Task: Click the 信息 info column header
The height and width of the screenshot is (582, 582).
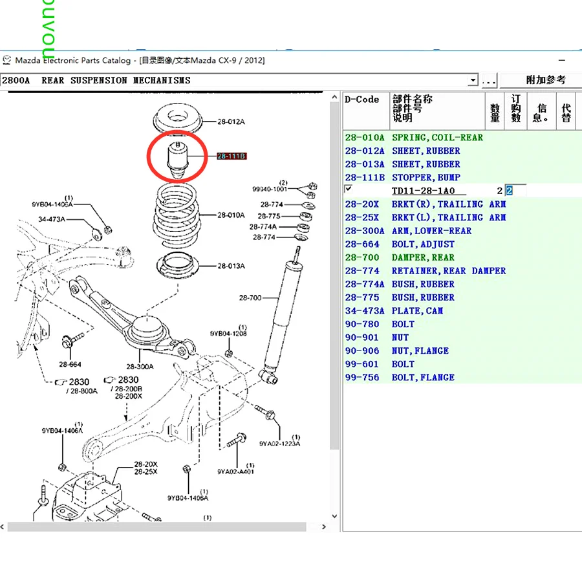Action: click(541, 111)
